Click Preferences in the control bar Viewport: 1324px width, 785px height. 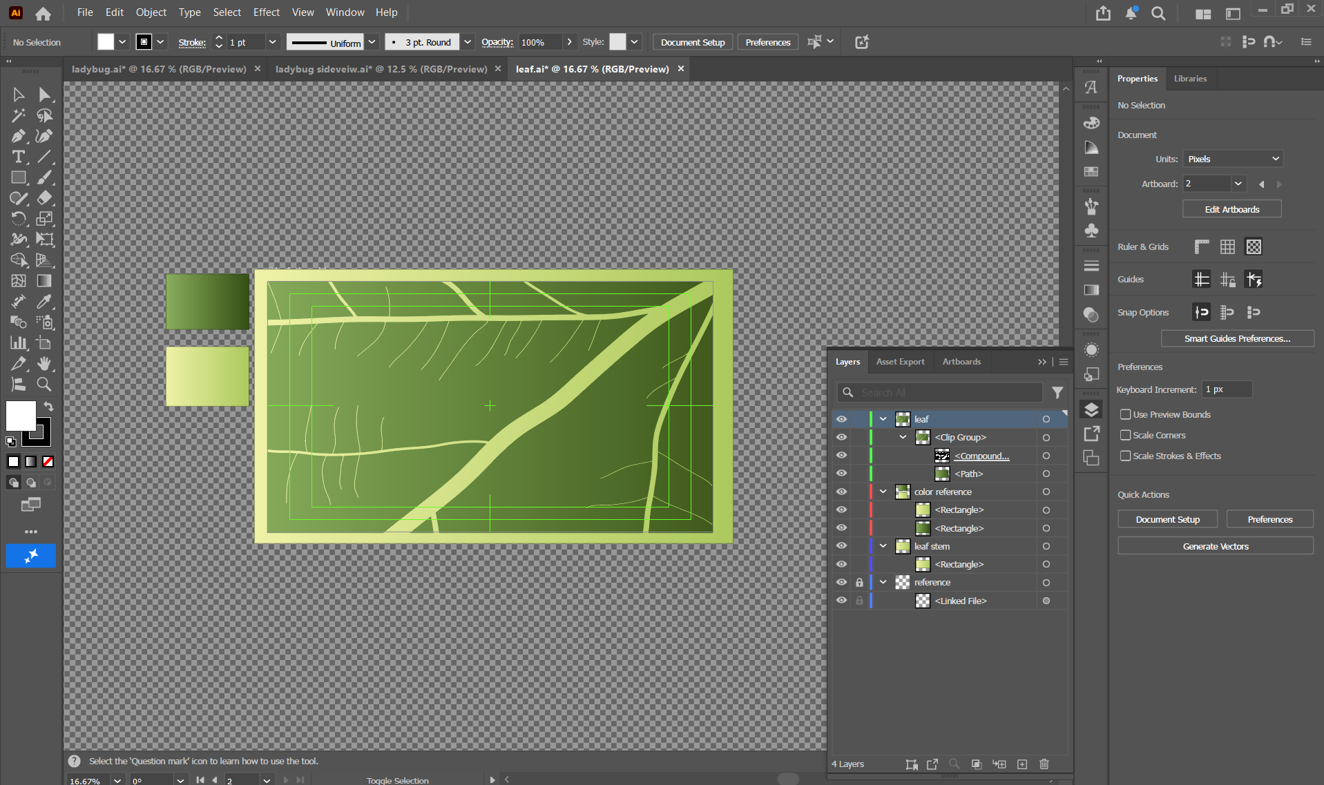(x=767, y=42)
